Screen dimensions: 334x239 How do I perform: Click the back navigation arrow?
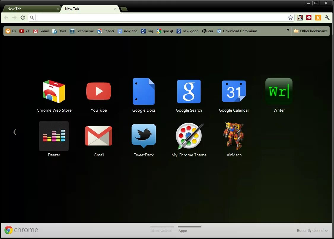[x=6, y=18]
